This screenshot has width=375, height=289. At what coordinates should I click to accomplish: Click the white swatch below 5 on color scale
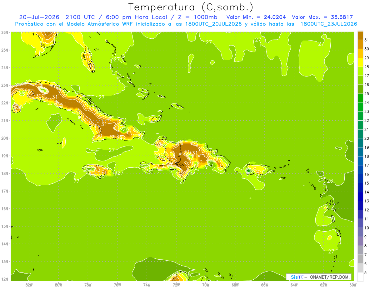click(x=360, y=277)
